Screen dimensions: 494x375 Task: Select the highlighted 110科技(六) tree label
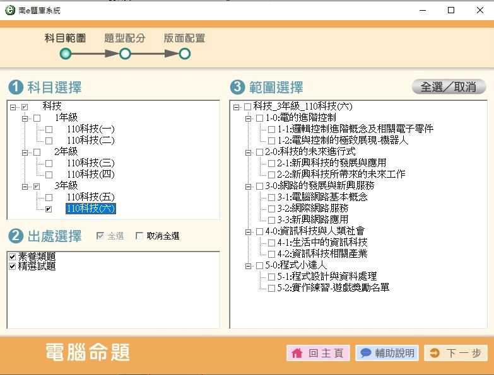[91, 209]
